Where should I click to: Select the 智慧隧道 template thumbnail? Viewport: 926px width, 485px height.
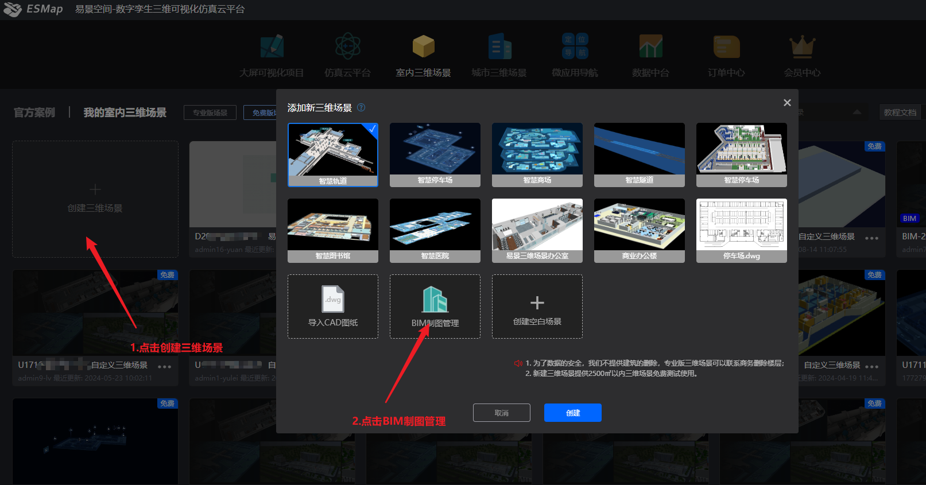click(x=640, y=155)
